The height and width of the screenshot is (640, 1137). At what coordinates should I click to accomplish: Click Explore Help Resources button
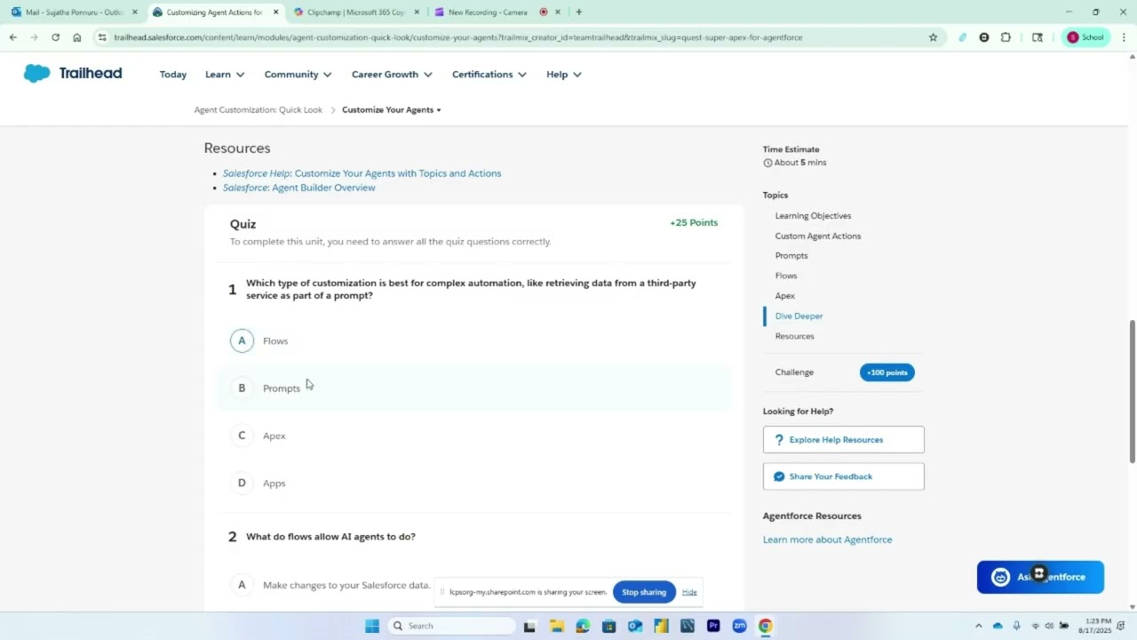point(843,440)
